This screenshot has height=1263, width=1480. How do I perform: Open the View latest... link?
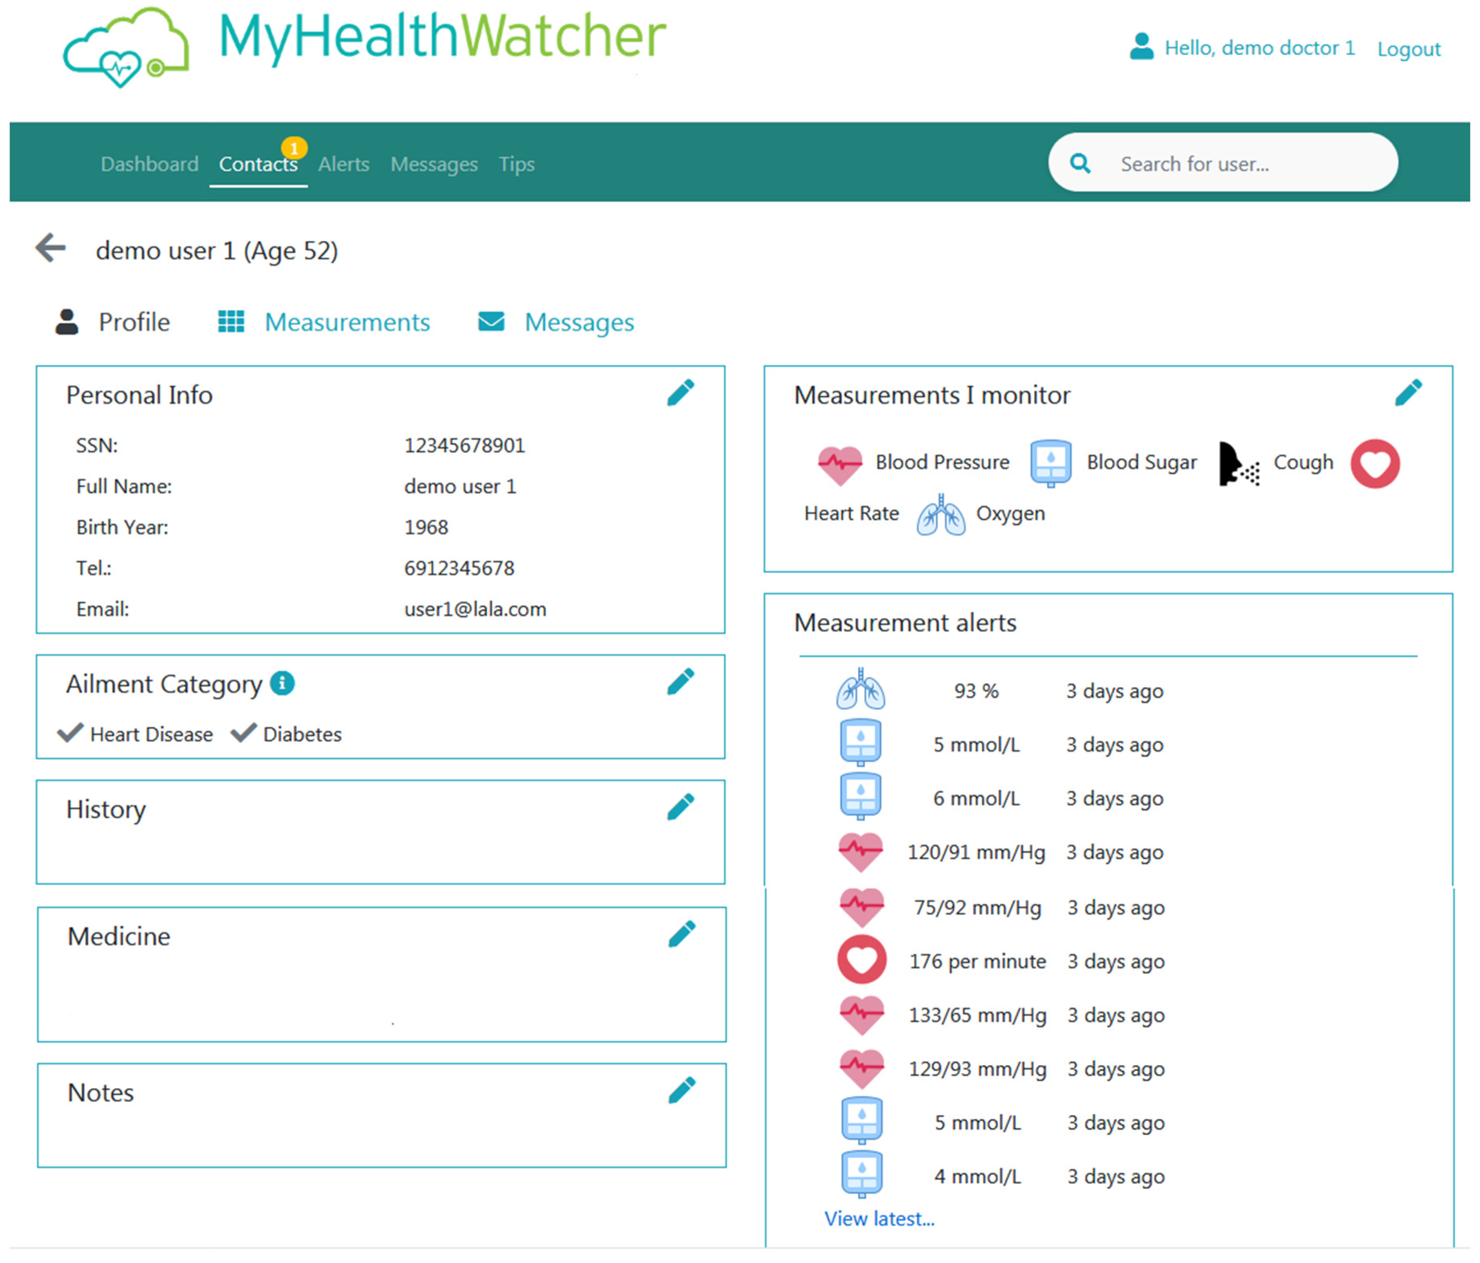[879, 1218]
